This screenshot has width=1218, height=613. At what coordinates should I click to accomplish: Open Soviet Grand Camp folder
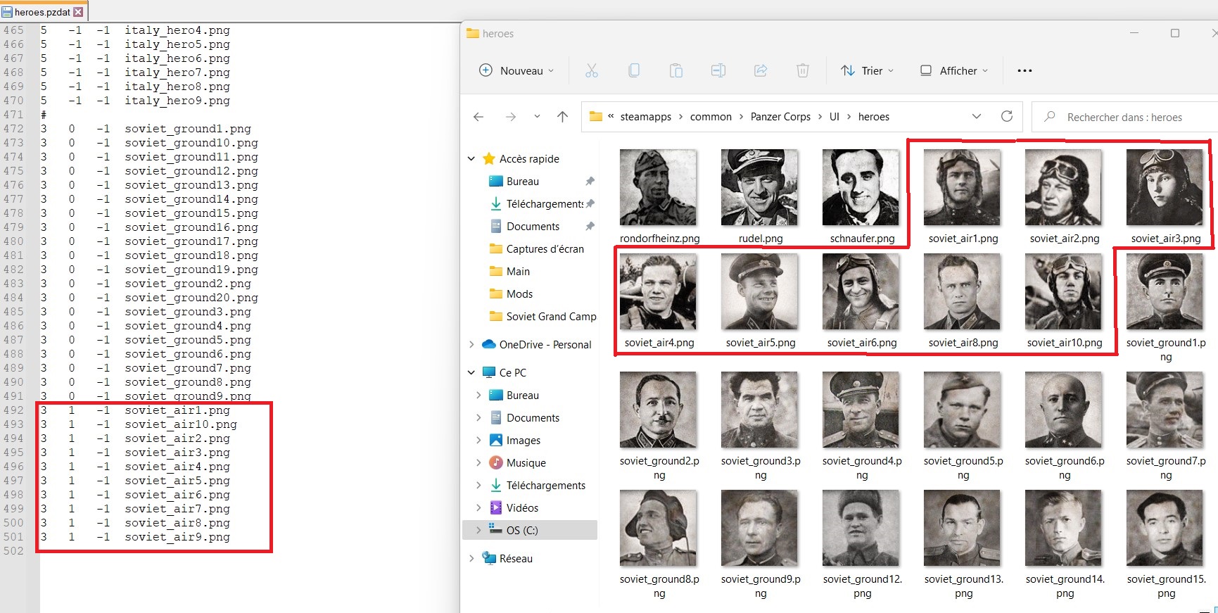pyautogui.click(x=543, y=317)
